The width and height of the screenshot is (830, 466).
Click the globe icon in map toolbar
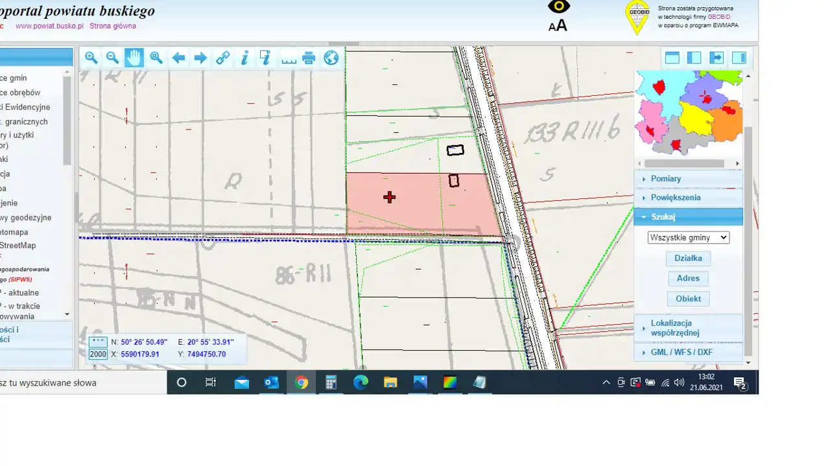(x=331, y=58)
